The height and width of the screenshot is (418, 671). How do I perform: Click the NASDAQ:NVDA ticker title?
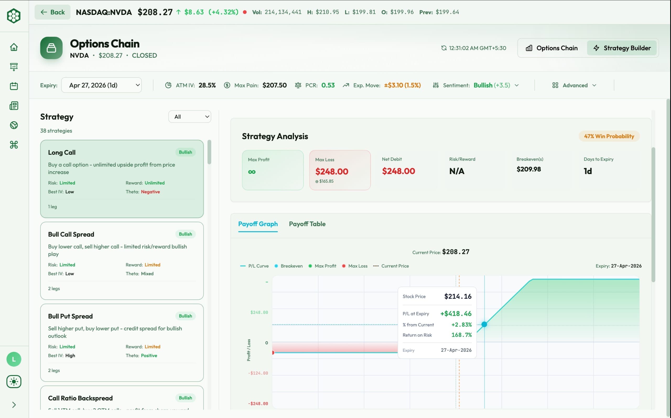coord(104,12)
